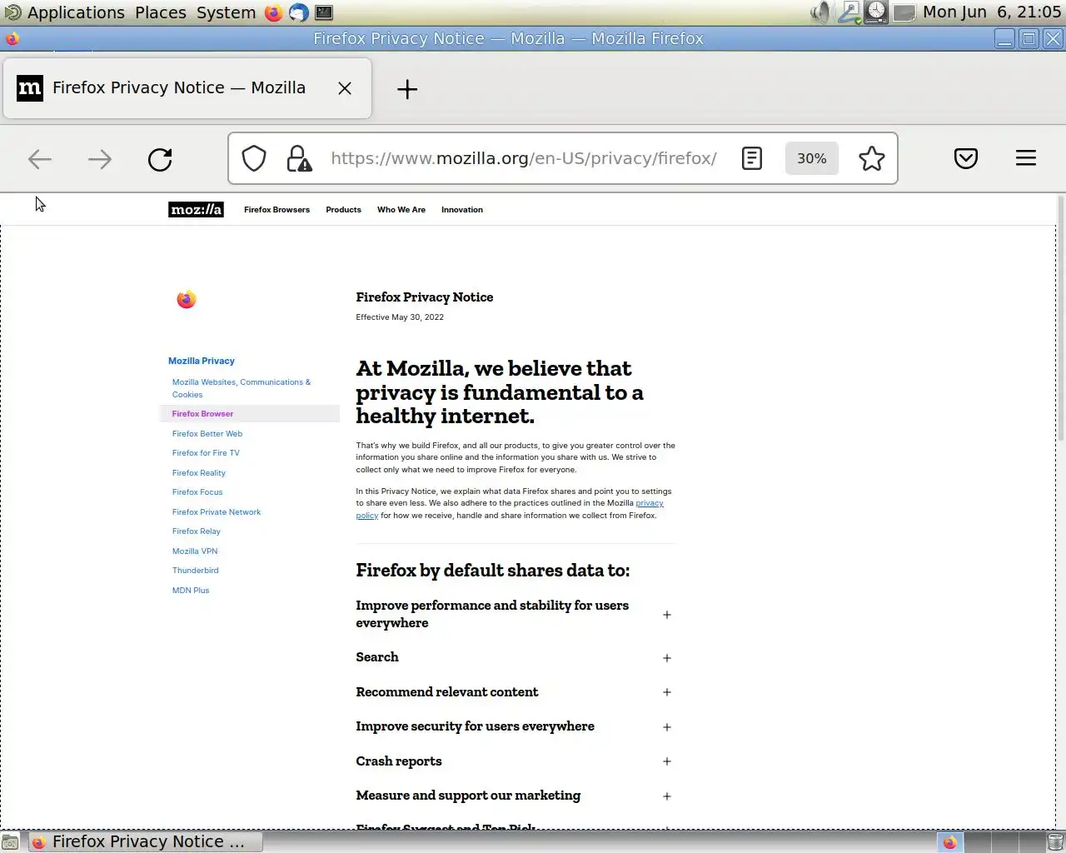Click the Effective May 30, 2022 text
This screenshot has width=1066, height=853.
click(400, 317)
